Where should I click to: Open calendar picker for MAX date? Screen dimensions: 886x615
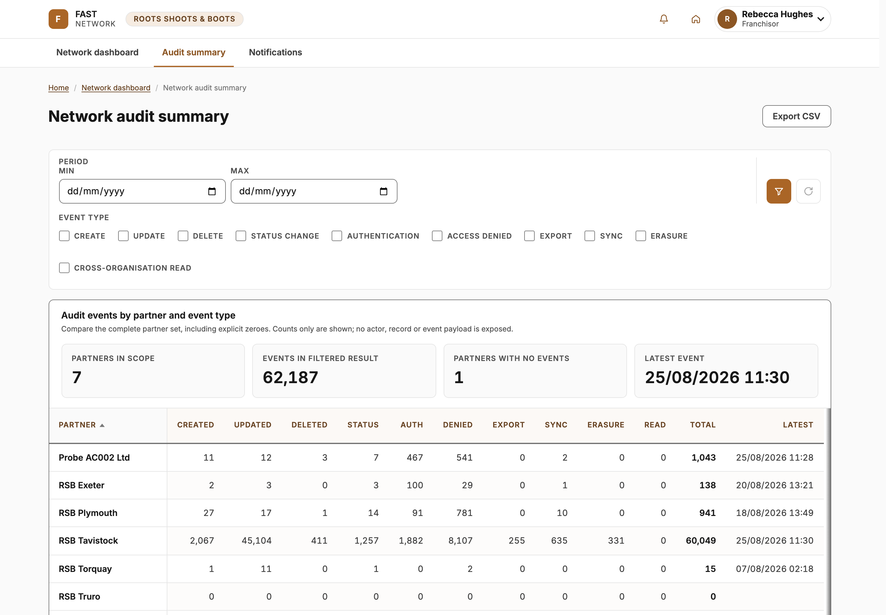(383, 191)
